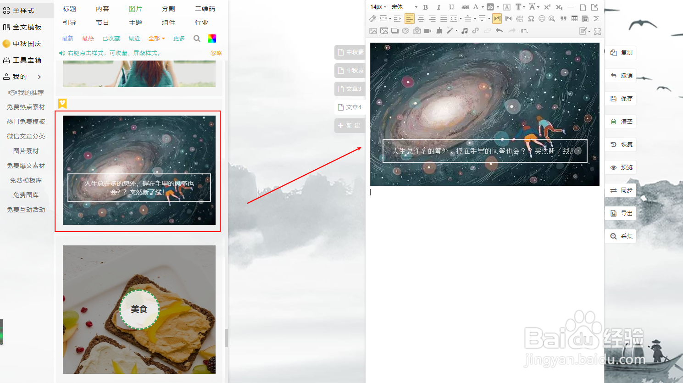Toggle fullscreen editor mode
The width and height of the screenshot is (683, 383).
[x=597, y=31]
